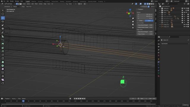Adjust the edge Mean Crease slider
The width and height of the screenshot is (190, 107).
pos(145,34)
